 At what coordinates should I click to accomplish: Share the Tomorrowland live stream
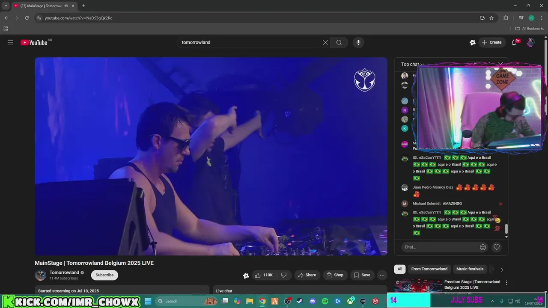307,275
